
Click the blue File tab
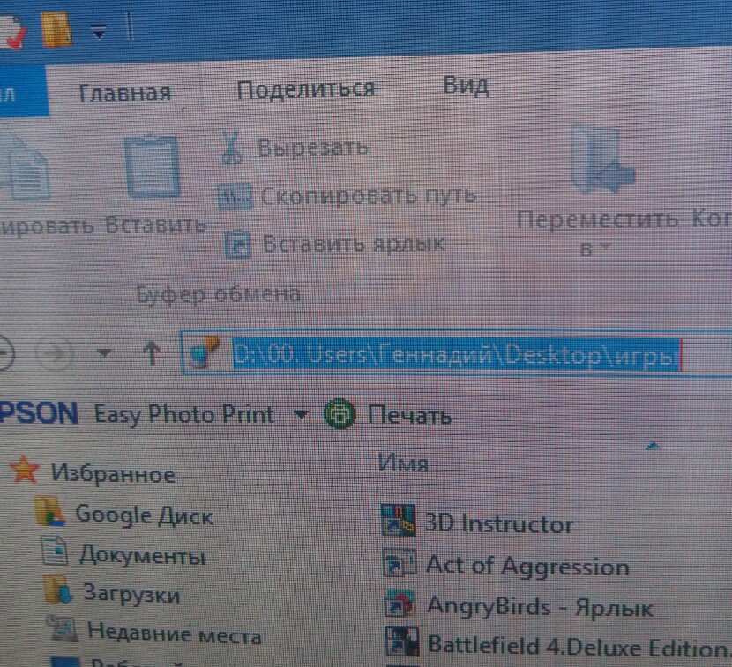click(23, 92)
